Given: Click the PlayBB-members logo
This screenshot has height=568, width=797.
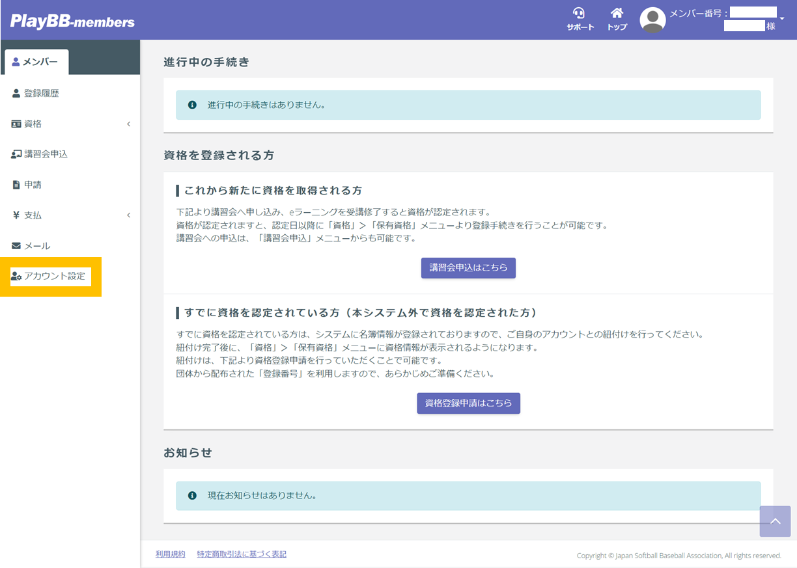Looking at the screenshot, I should point(72,21).
